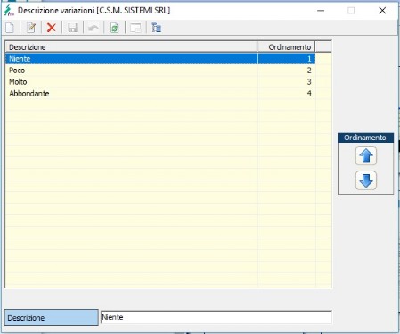Click the New record toolbar icon
This screenshot has height=334, width=400.
pos(10,28)
